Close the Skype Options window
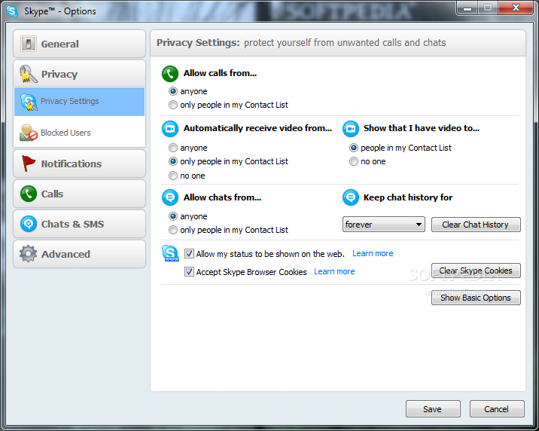This screenshot has height=431, width=539. (516, 8)
